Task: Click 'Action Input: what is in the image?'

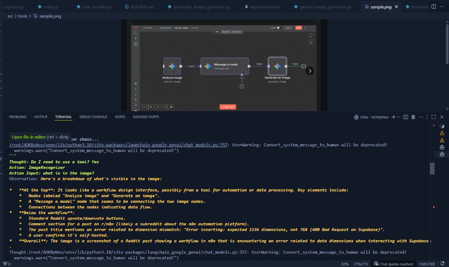Action: [51, 173]
